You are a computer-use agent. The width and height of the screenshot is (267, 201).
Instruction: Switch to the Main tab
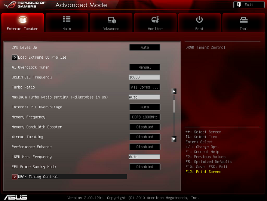(x=67, y=23)
